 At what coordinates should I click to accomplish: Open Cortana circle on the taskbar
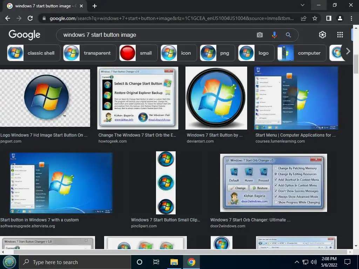(139, 262)
